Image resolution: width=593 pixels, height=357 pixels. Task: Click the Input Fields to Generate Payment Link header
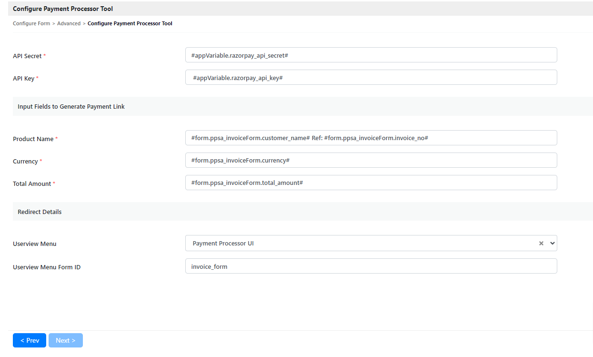point(71,106)
